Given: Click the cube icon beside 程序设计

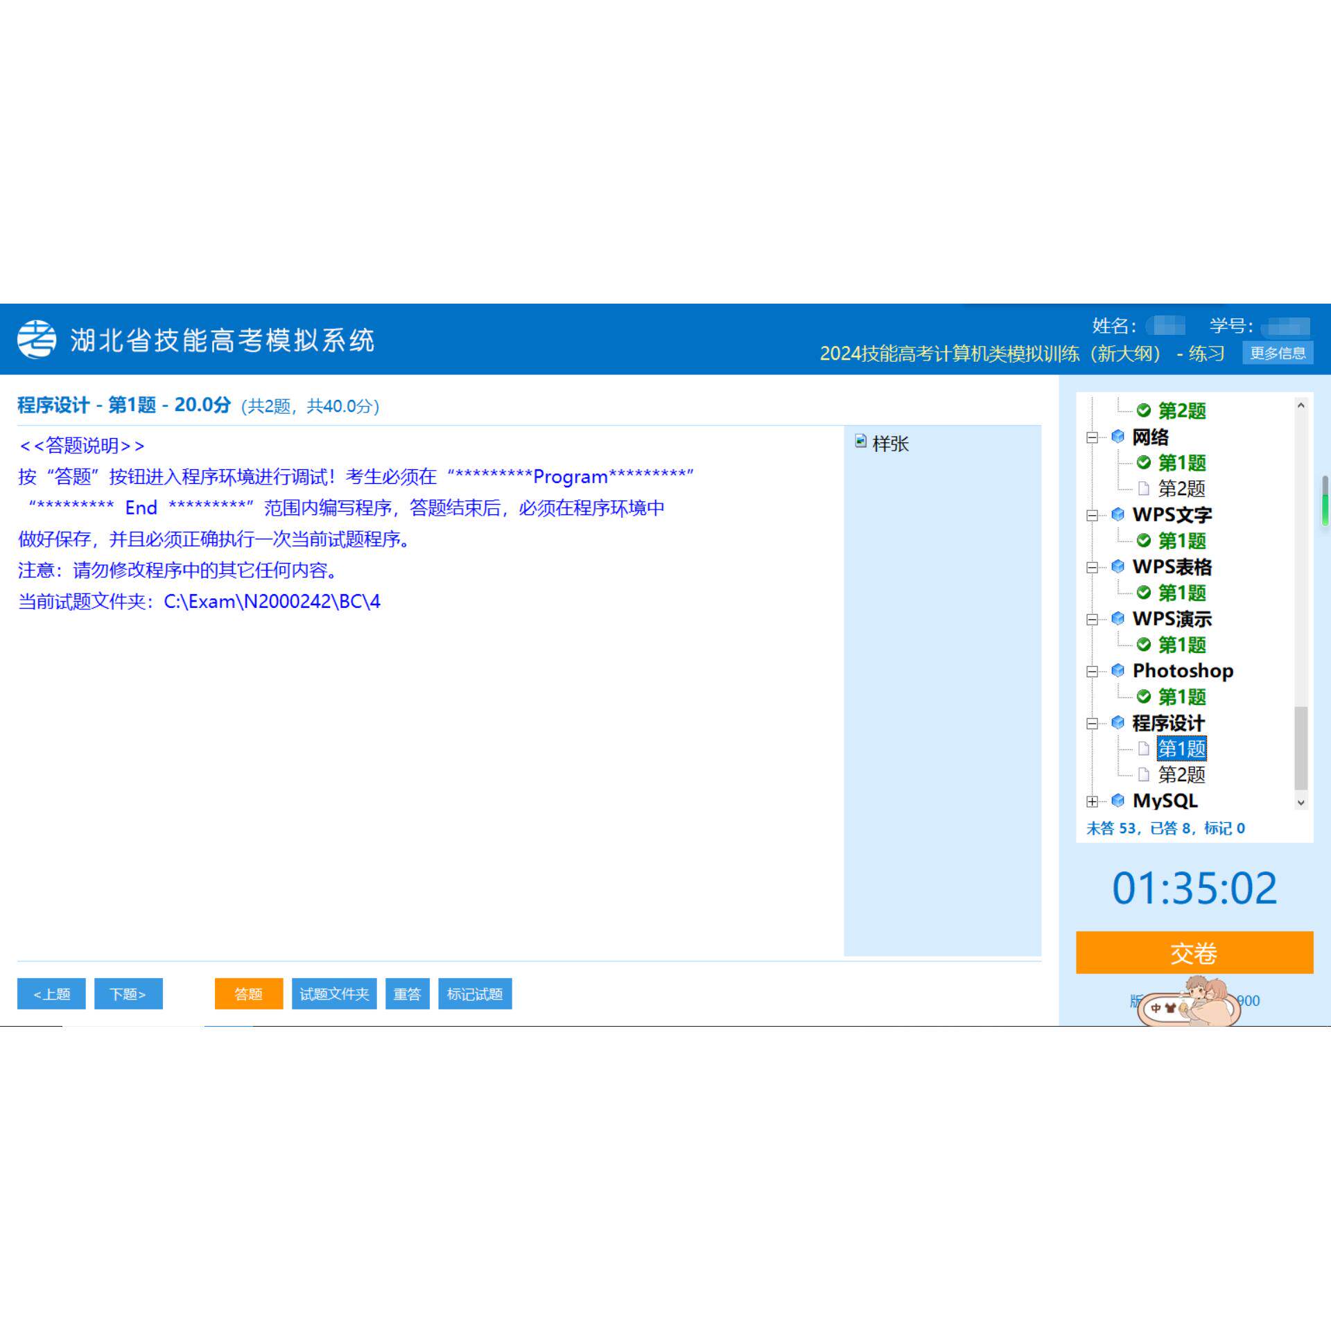Looking at the screenshot, I should point(1117,722).
